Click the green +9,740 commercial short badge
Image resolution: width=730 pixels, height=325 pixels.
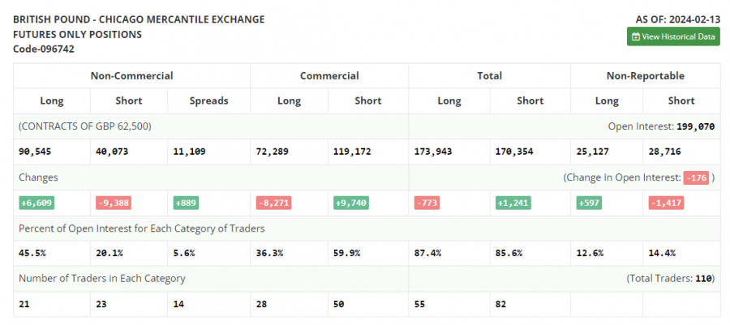352,203
